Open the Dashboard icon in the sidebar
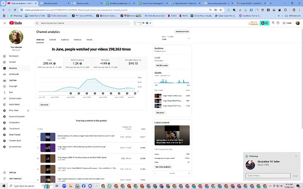The image size is (303, 189). pyautogui.click(x=4, y=56)
